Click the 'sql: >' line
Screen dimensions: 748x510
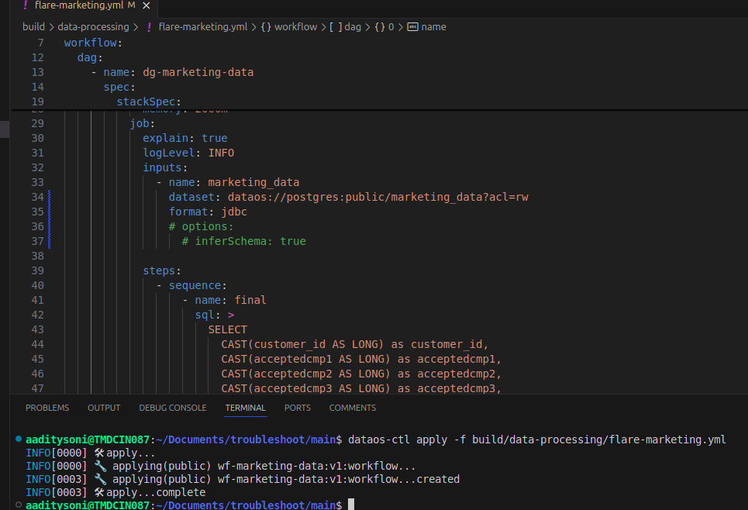[214, 315]
